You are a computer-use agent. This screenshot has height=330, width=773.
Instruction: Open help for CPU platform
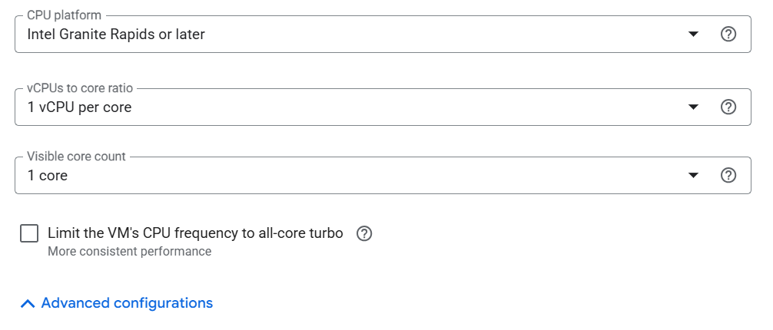tap(728, 35)
